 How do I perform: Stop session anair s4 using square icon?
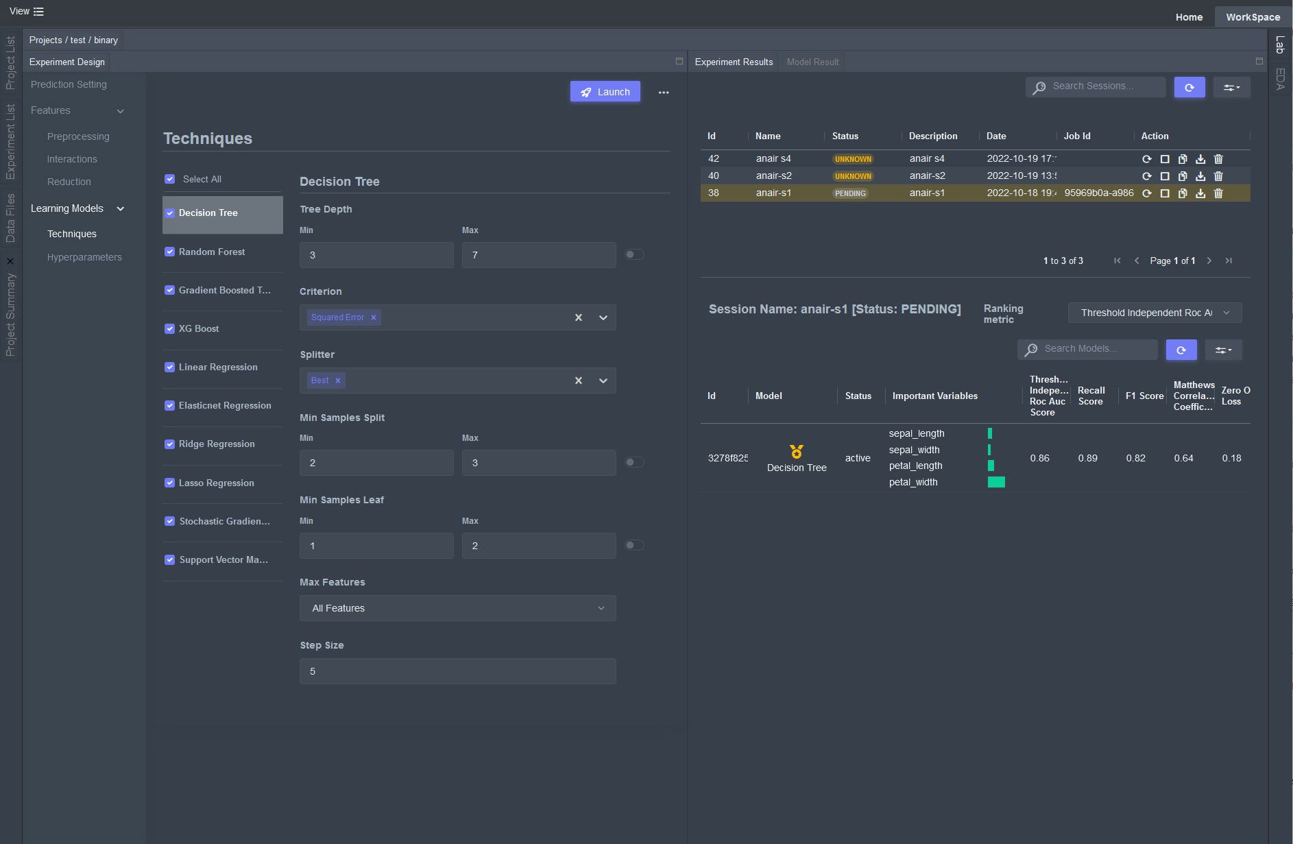(x=1165, y=159)
